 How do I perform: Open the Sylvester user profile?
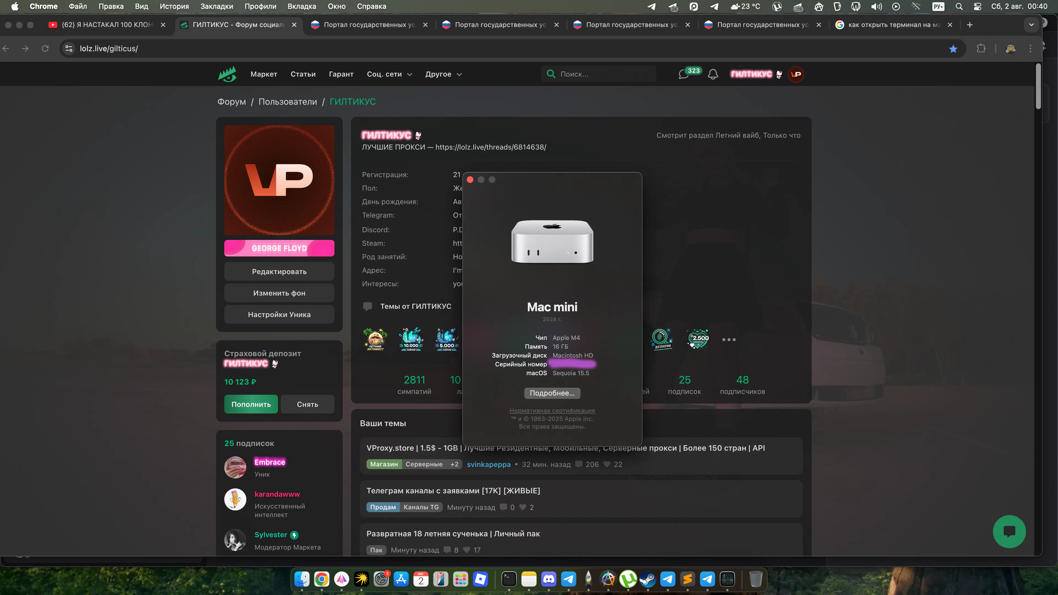(x=271, y=535)
